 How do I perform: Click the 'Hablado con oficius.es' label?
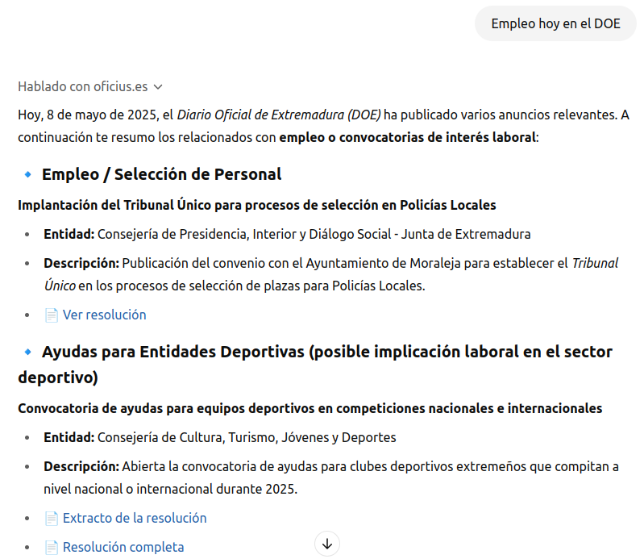coord(82,87)
